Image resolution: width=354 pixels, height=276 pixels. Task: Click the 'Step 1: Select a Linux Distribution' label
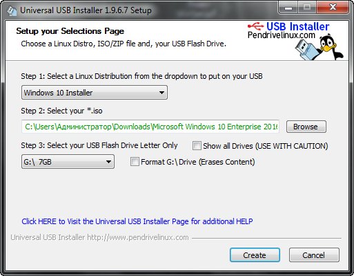[x=141, y=76]
